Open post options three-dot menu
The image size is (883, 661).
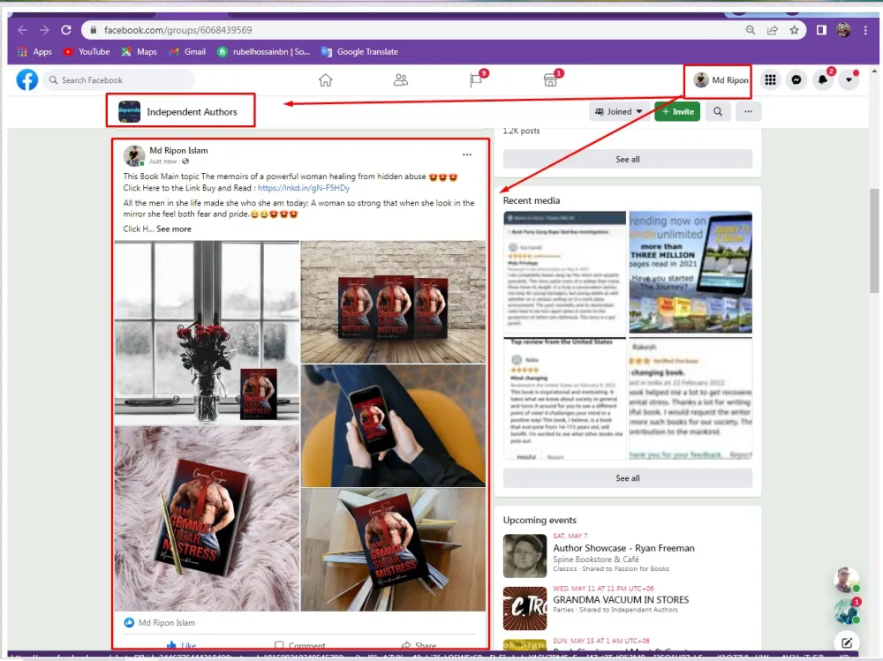pos(467,154)
